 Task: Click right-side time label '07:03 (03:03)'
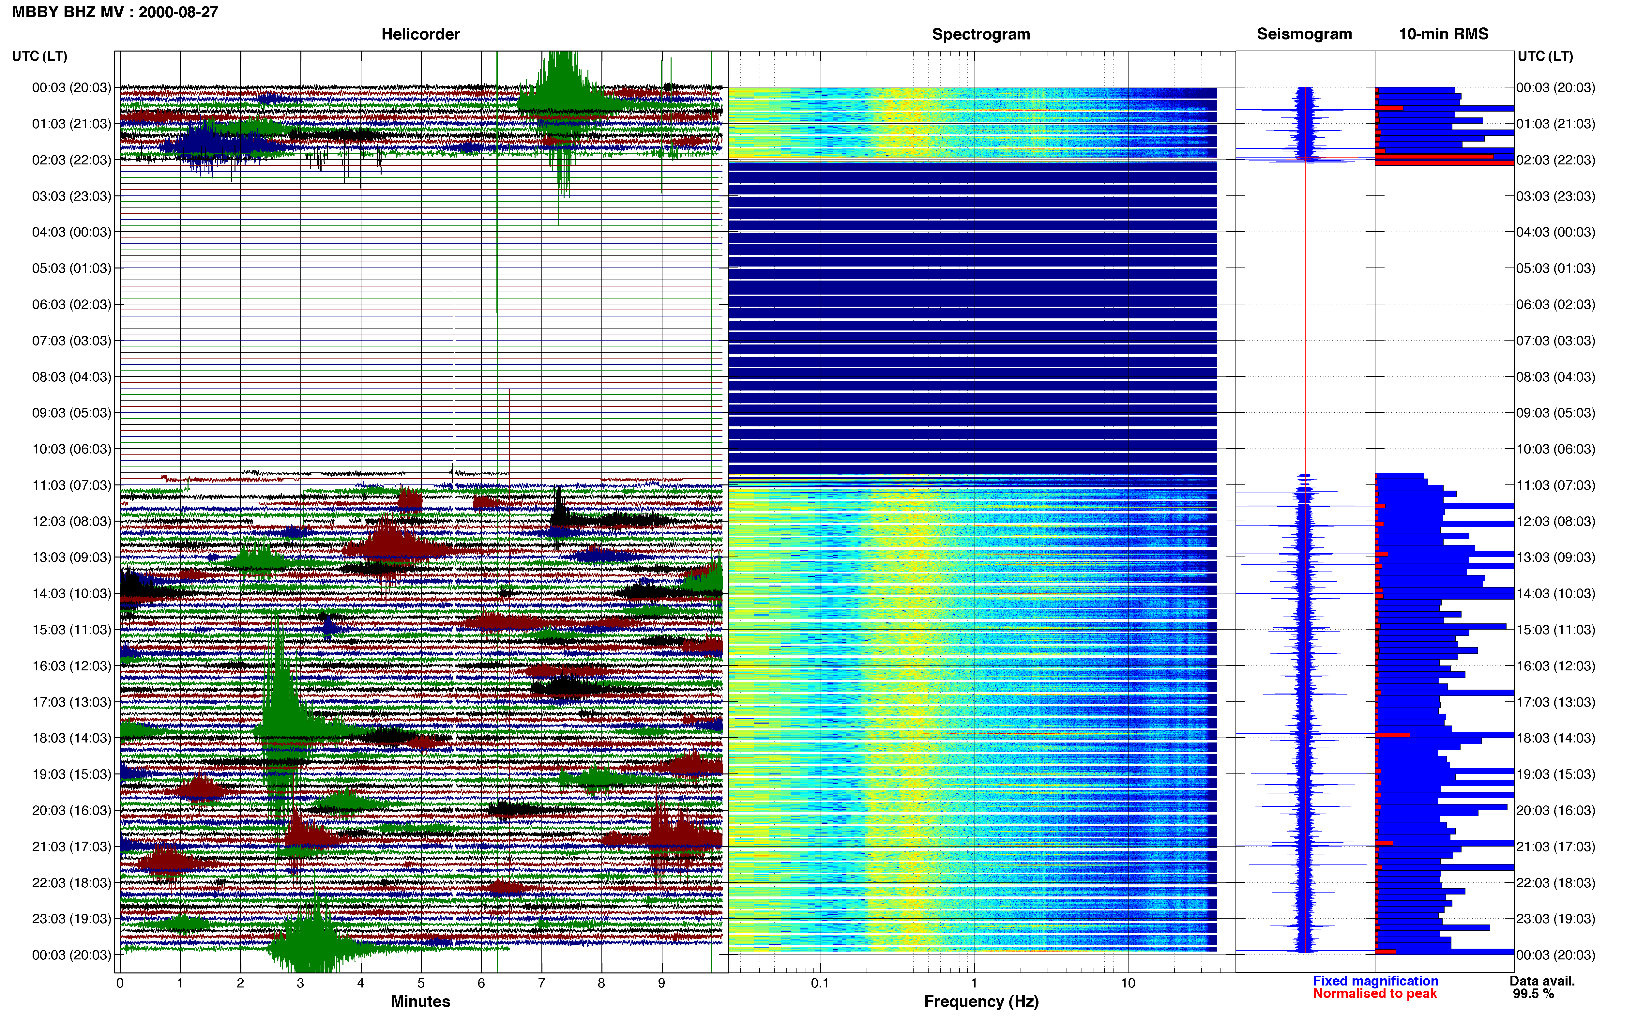tap(1556, 341)
